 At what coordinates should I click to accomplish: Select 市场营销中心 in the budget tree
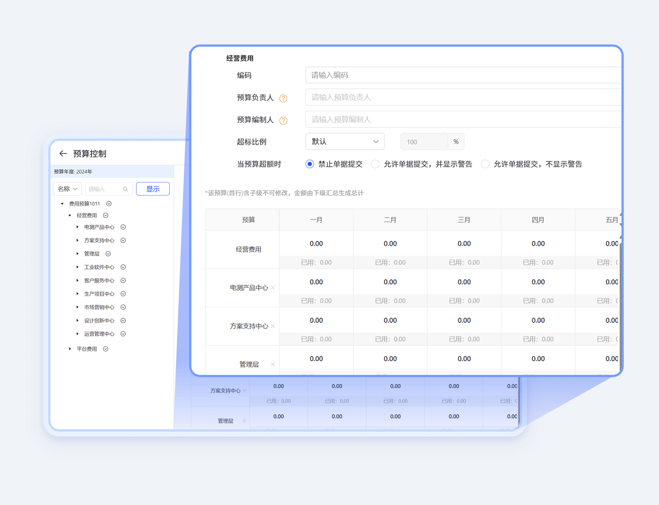[99, 307]
